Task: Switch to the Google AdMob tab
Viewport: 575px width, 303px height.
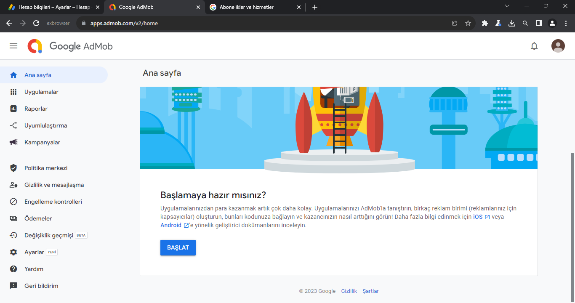Action: coord(154,7)
